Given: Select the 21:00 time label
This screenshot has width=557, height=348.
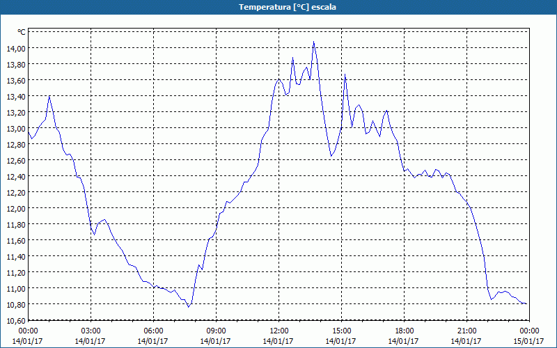Looking at the screenshot, I should pyautogui.click(x=466, y=331).
